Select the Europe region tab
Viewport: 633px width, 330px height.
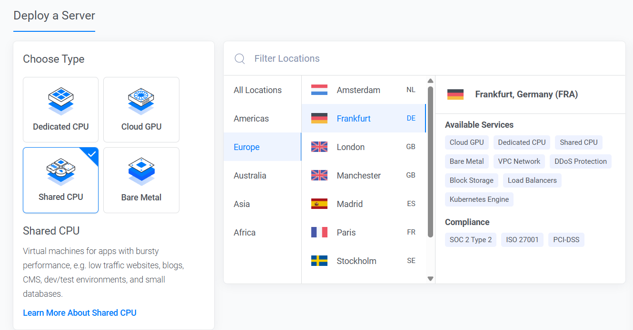262,147
